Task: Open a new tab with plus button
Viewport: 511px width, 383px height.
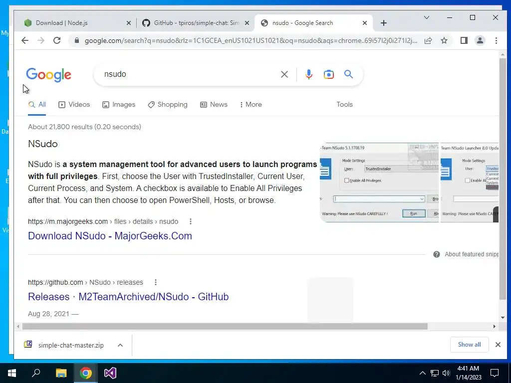Action: tap(384, 23)
